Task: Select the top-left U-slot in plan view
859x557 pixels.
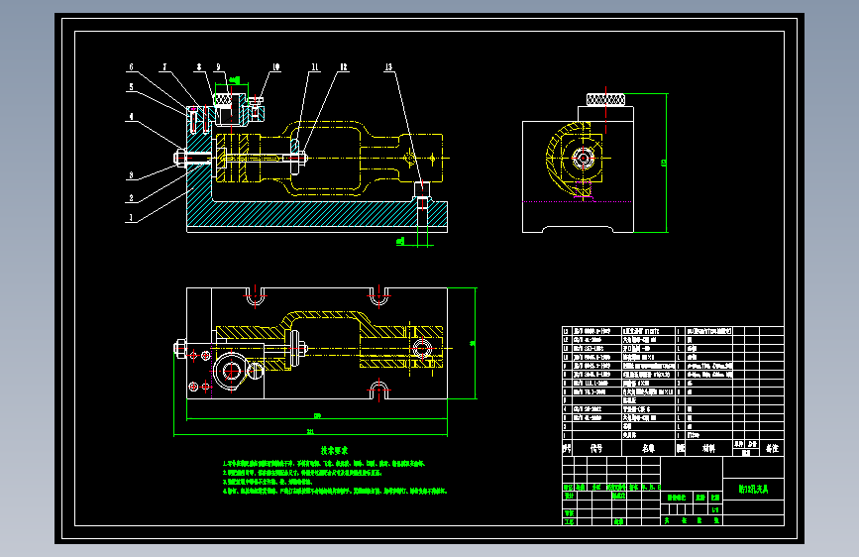Action: (255, 296)
